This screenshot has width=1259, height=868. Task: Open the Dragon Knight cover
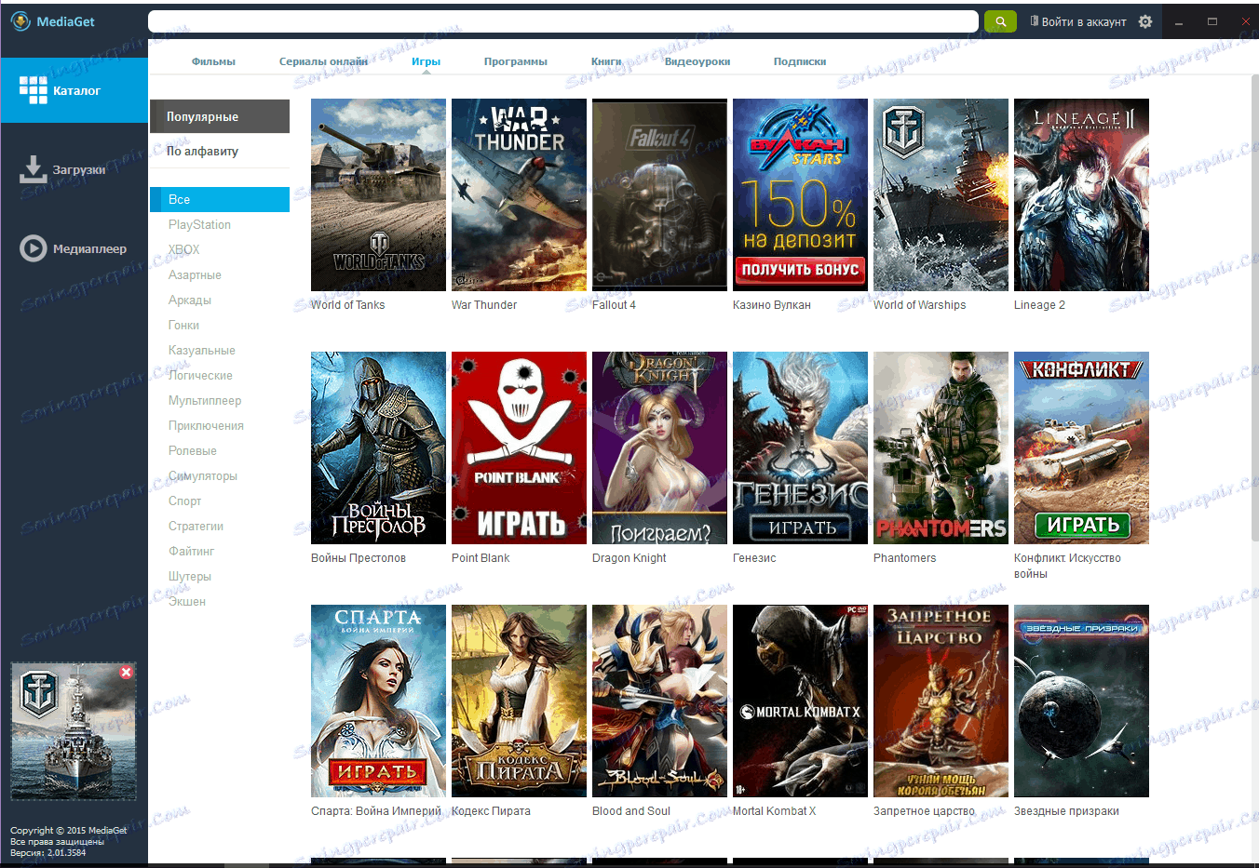point(659,447)
